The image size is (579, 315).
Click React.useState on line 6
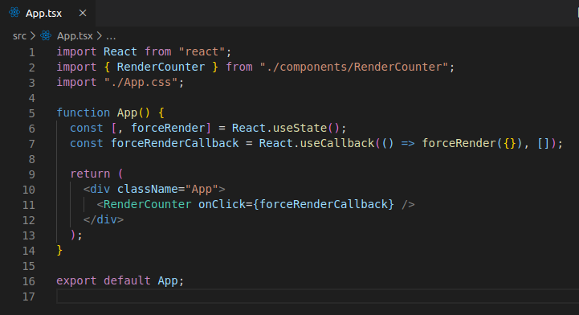pyautogui.click(x=279, y=128)
